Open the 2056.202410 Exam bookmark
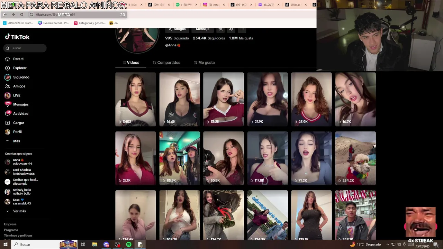Screen dimensions: 443x249 [x=18, y=23]
